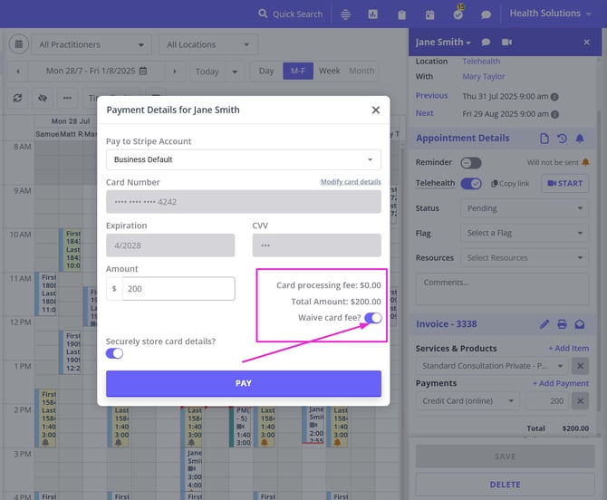Click the Amount input field

[178, 289]
